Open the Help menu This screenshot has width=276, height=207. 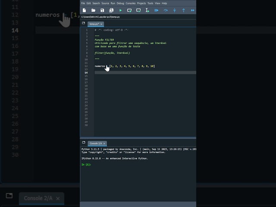click(164, 3)
